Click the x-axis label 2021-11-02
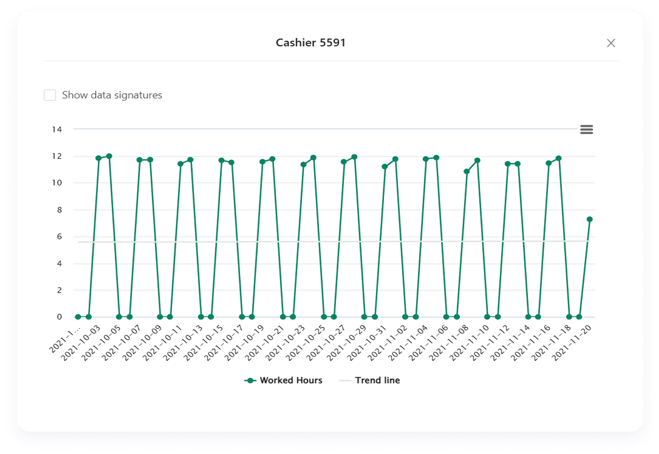This screenshot has width=659, height=454. (388, 343)
